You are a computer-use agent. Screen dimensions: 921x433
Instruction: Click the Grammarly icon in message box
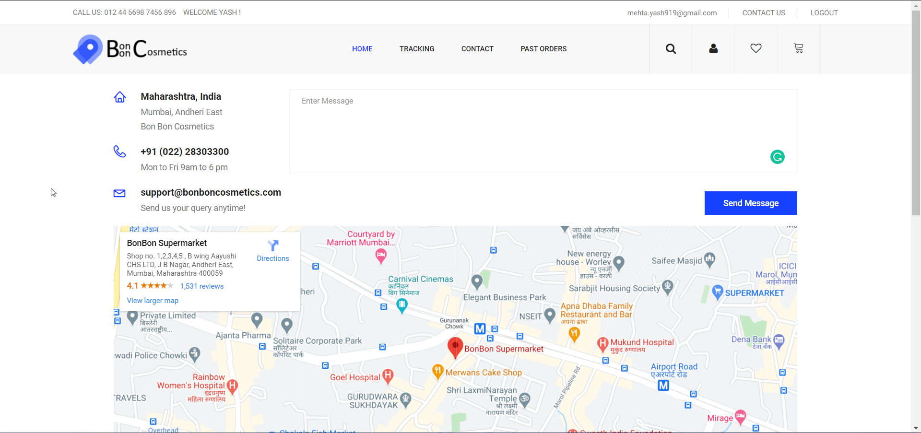[777, 157]
